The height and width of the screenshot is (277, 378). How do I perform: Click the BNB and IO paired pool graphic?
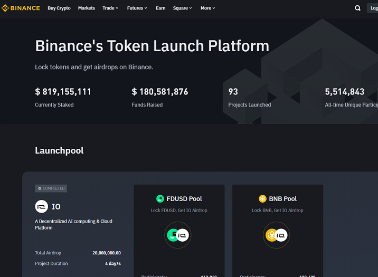277,235
